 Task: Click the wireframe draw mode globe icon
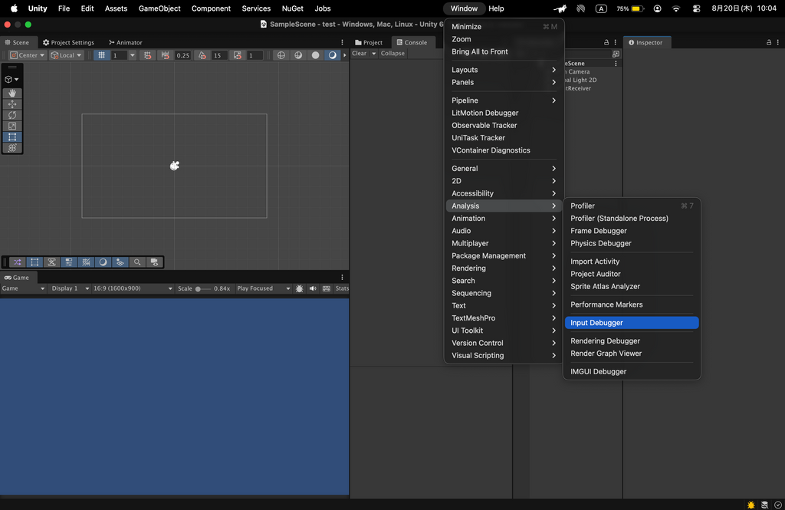click(x=281, y=55)
